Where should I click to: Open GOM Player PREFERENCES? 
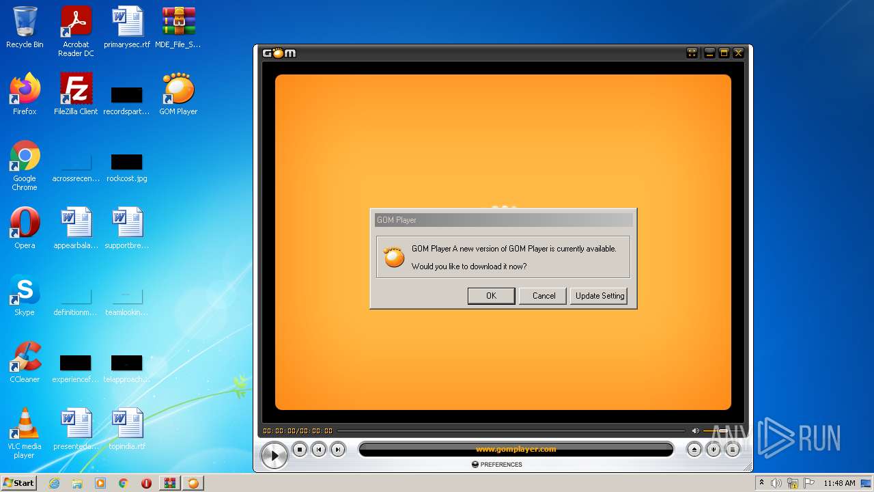pos(497,465)
